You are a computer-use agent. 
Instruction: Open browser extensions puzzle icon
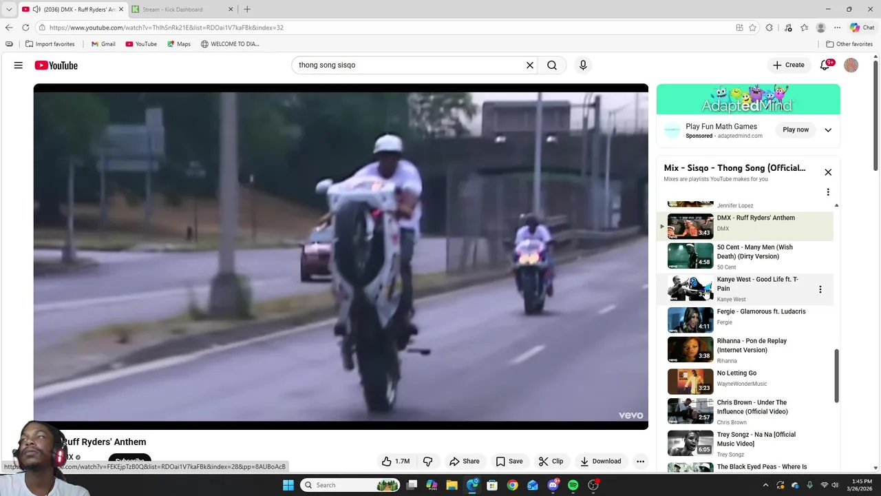[769, 28]
